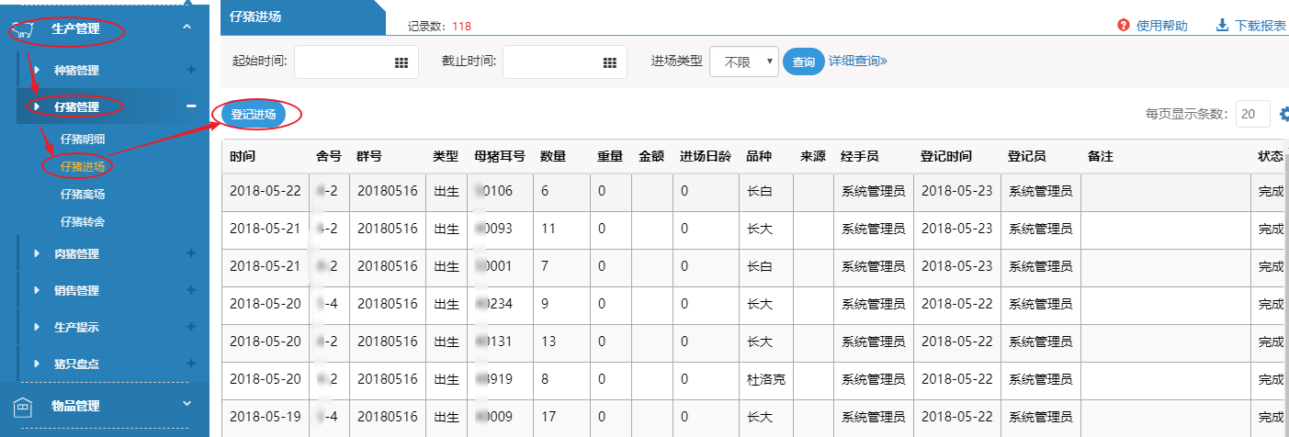
Task: Open calendar picker for 起始时间
Action: pyautogui.click(x=401, y=62)
